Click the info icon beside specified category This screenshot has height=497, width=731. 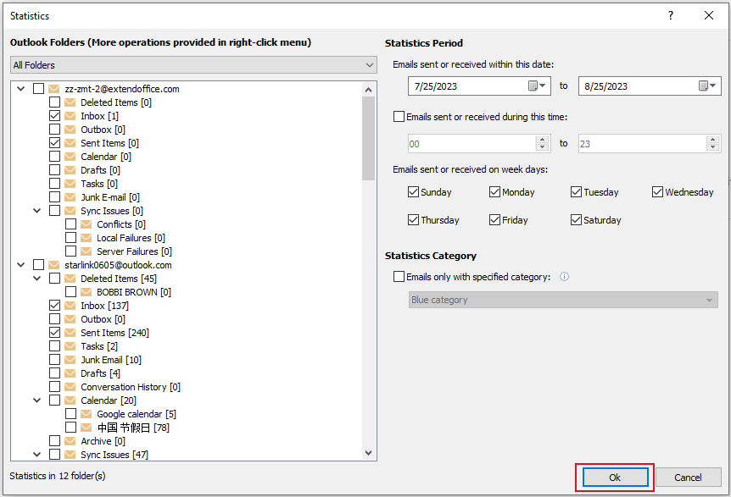564,277
